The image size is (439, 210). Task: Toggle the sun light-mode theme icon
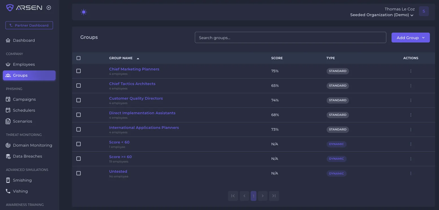[84, 12]
